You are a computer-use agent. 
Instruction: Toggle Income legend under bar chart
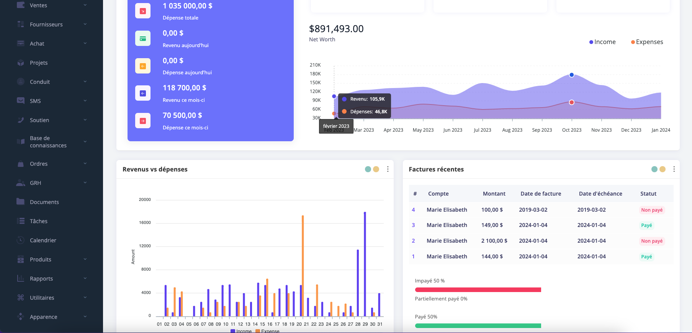pos(241,331)
